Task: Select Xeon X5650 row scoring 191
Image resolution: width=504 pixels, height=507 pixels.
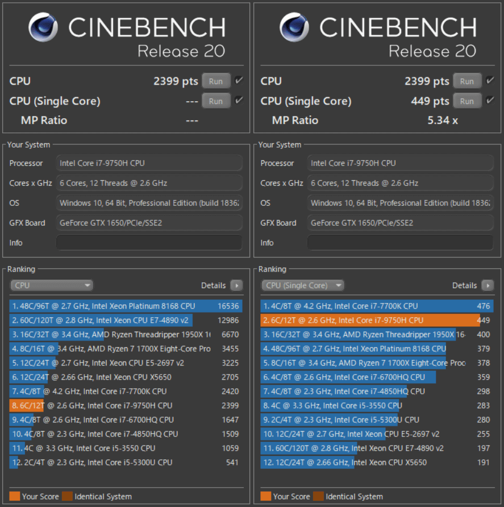Action: [x=377, y=463]
